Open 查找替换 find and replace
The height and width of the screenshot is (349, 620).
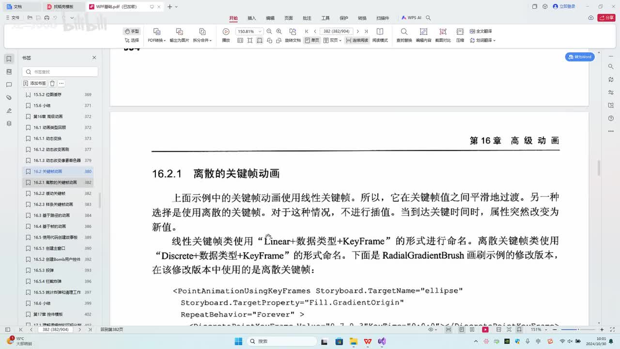404,35
